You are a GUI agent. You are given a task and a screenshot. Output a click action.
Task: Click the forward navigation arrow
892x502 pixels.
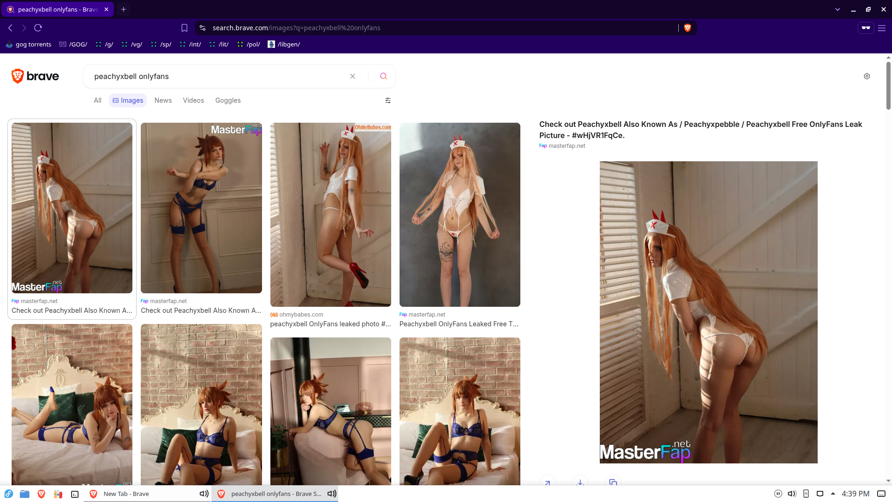[x=24, y=28]
